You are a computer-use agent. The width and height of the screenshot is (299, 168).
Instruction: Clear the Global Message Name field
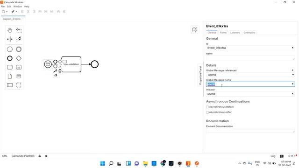[293, 84]
